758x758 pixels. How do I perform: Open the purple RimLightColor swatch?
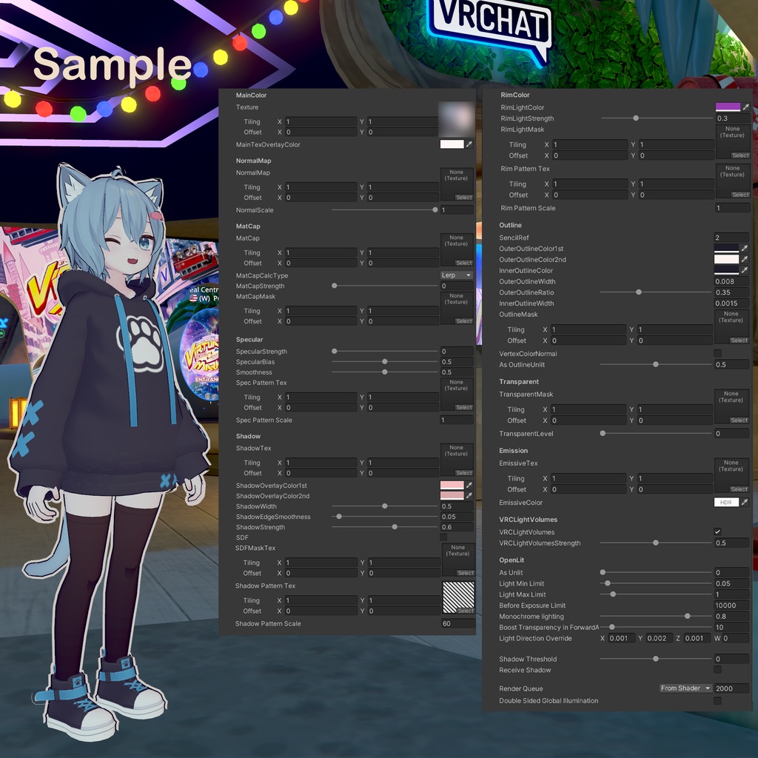pos(728,107)
